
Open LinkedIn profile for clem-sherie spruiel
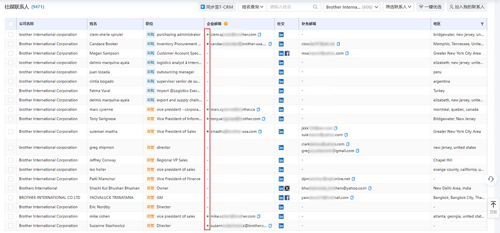tap(281, 34)
